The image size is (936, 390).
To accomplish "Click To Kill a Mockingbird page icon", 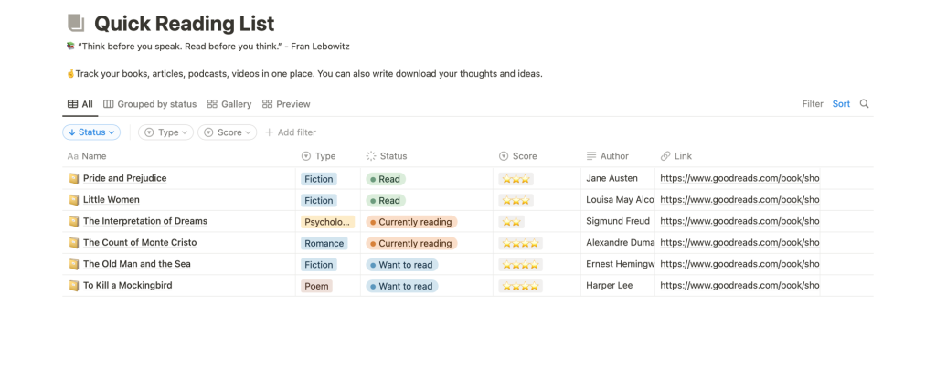I will click(x=74, y=286).
